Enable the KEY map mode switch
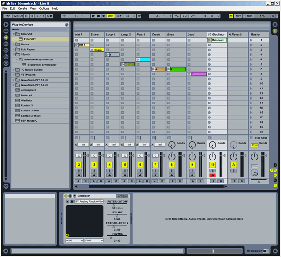Viewport: 281px width, 257px height. pos(238,16)
